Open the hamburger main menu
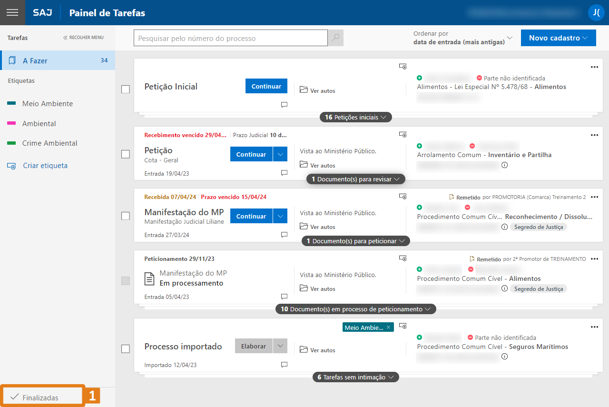The height and width of the screenshot is (407, 609). (12, 12)
